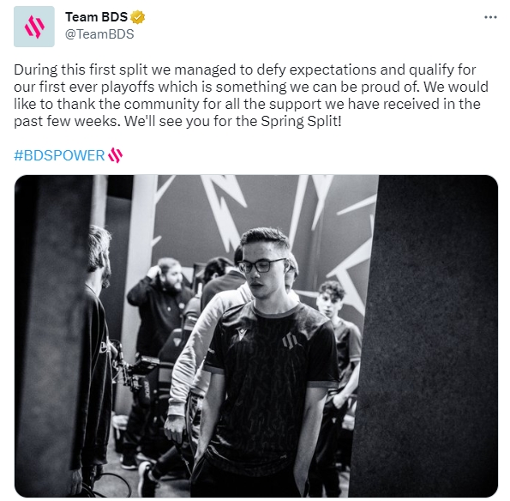Select the Team BDS display name
Screen dimensions: 510x501
coord(96,17)
